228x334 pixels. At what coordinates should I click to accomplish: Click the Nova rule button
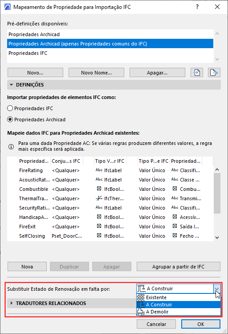27,267
